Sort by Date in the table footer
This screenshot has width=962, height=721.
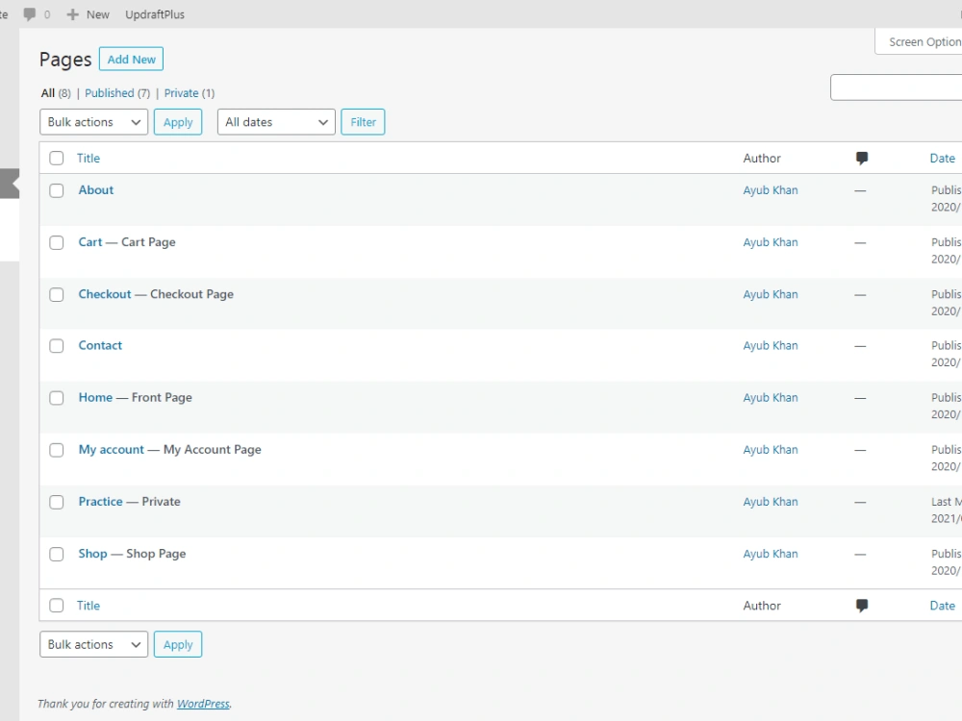point(943,606)
